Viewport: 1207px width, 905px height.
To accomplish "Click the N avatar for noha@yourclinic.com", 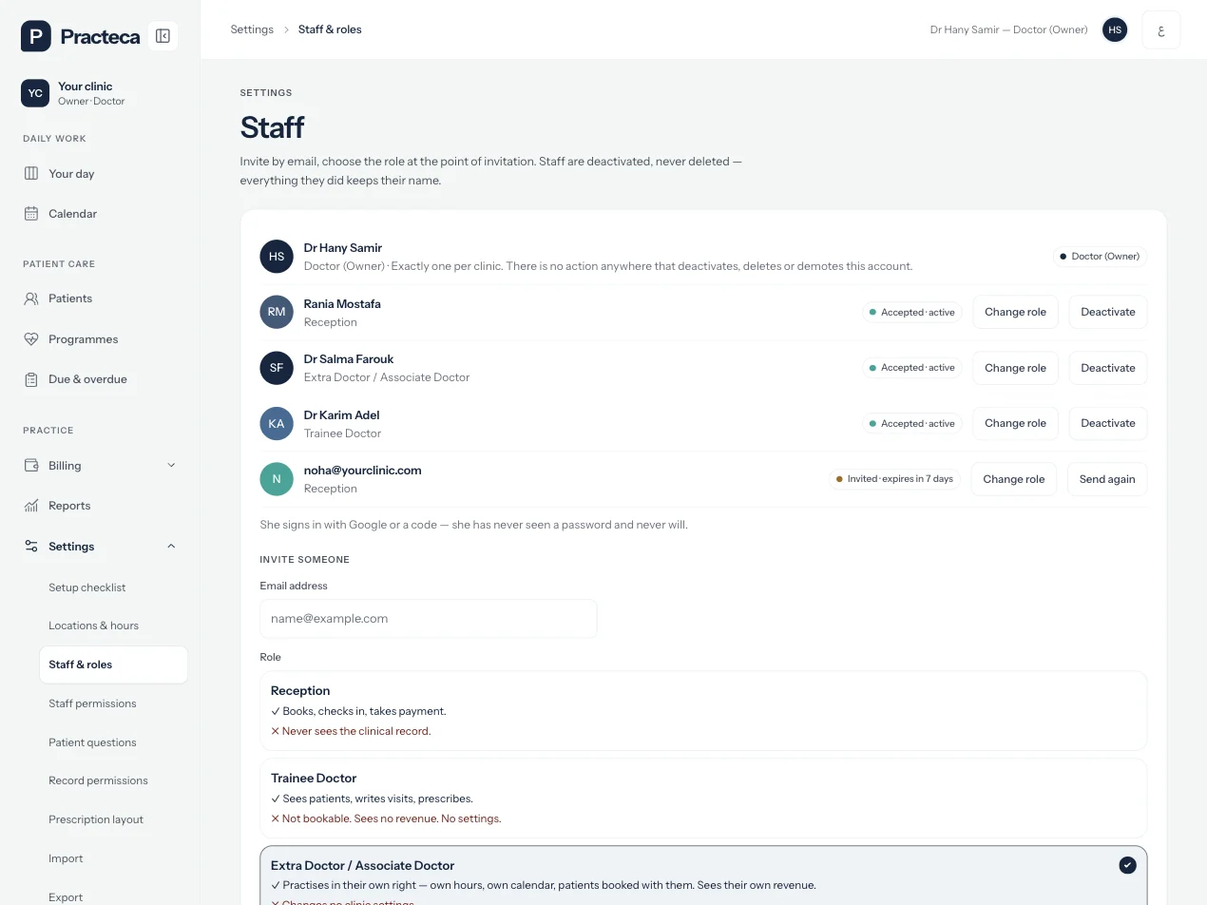I will 277,479.
